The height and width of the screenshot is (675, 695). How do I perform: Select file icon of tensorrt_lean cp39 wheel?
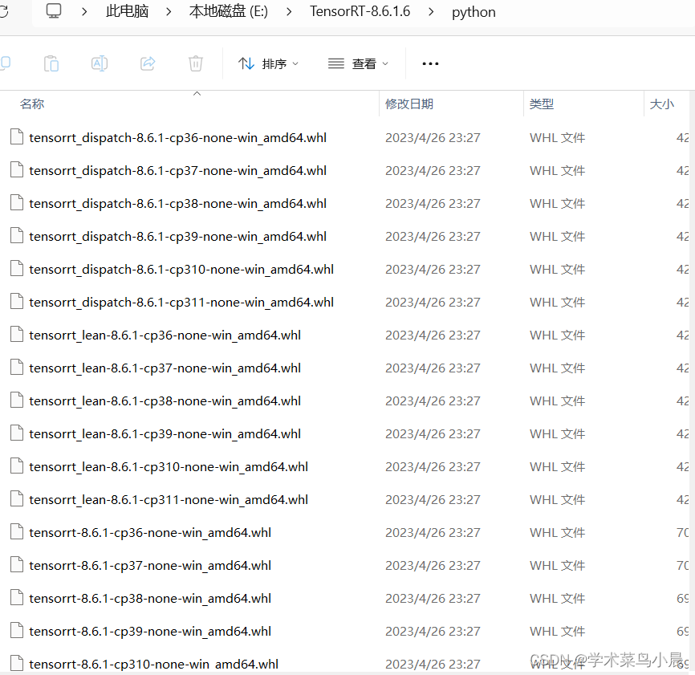click(x=17, y=433)
